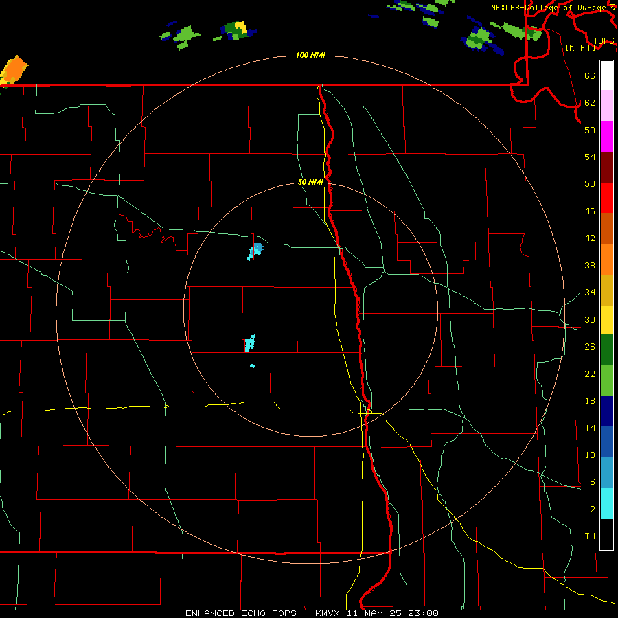
Task: Choose the maroon legend color segment
Action: (x=606, y=167)
